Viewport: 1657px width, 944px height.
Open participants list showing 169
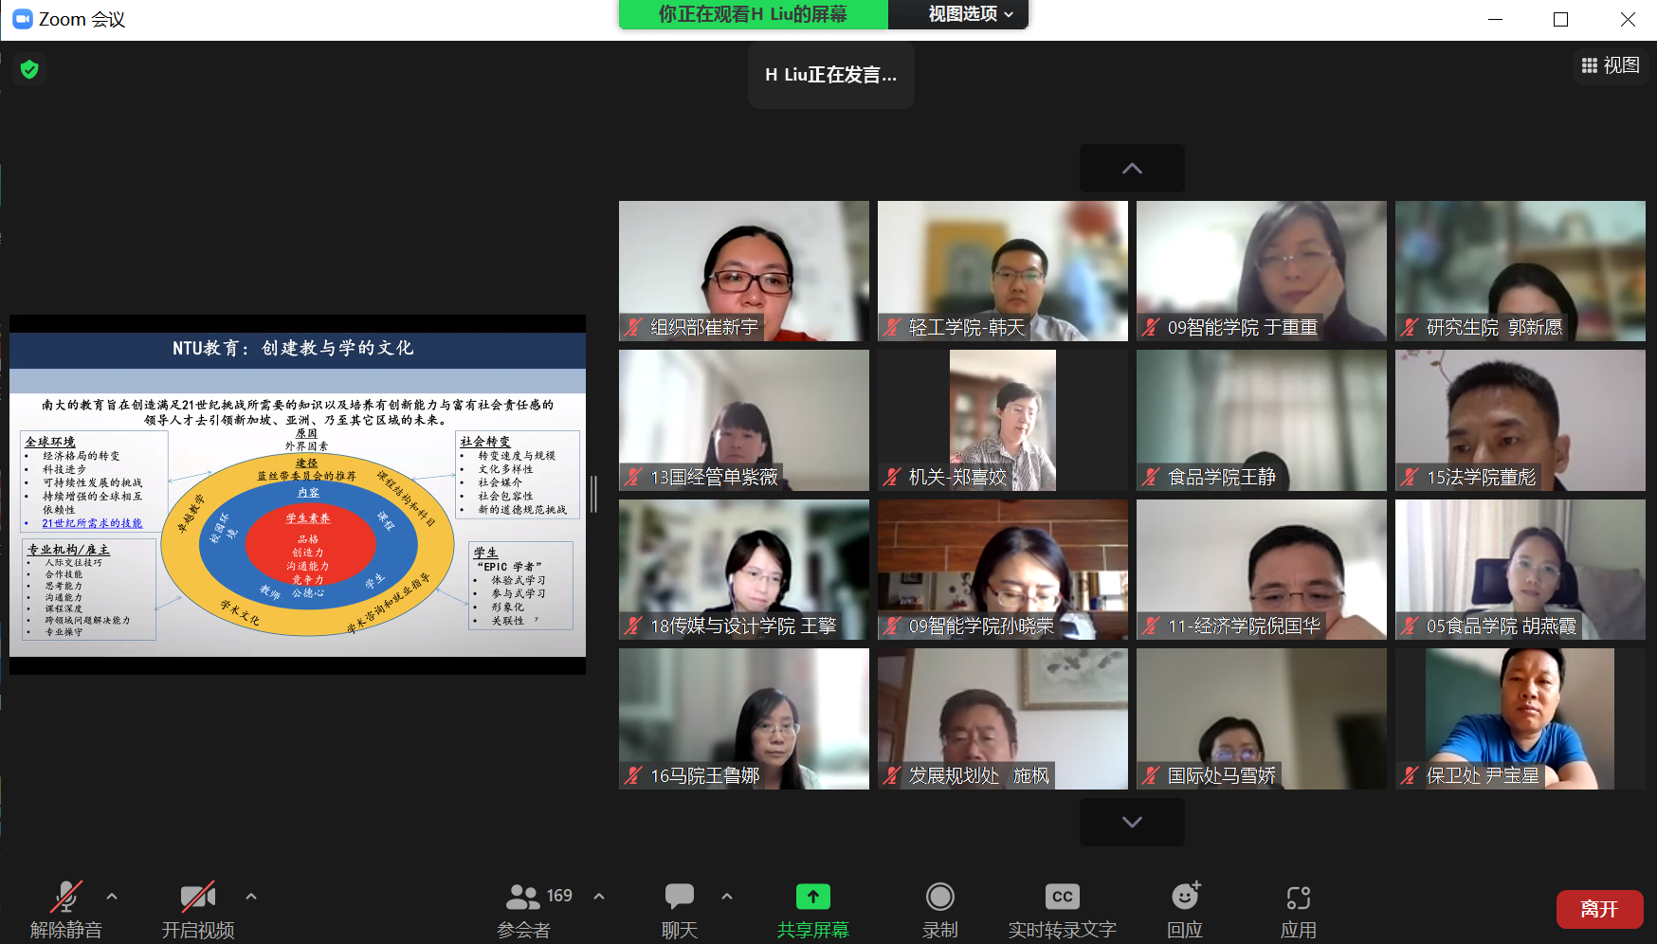[538, 897]
